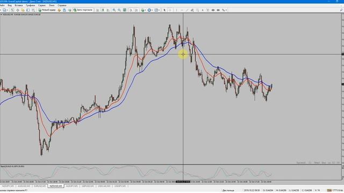Launch MetaEditor with the yellow diamond icon
Image resolution: width=344 pixels, height=193 pixels.
[59, 10]
